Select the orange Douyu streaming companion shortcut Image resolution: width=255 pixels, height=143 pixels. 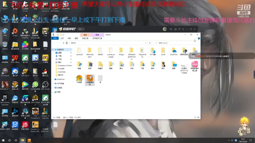90,80
